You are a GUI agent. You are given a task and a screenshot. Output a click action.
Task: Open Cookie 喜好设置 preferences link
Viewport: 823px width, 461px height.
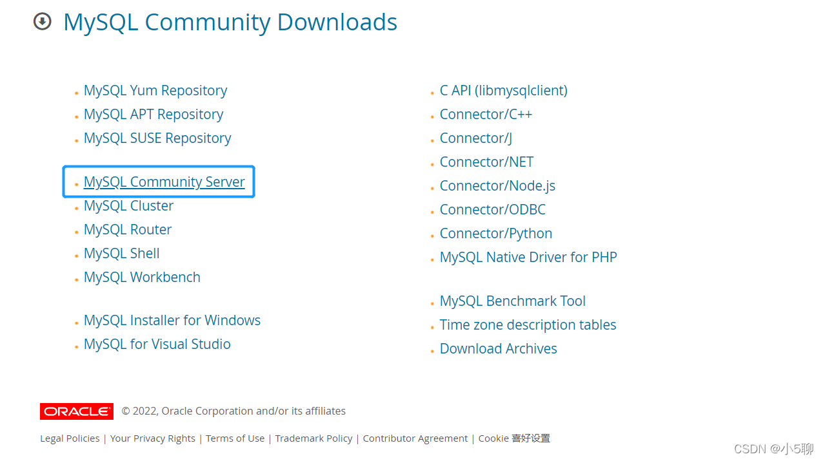click(x=514, y=438)
